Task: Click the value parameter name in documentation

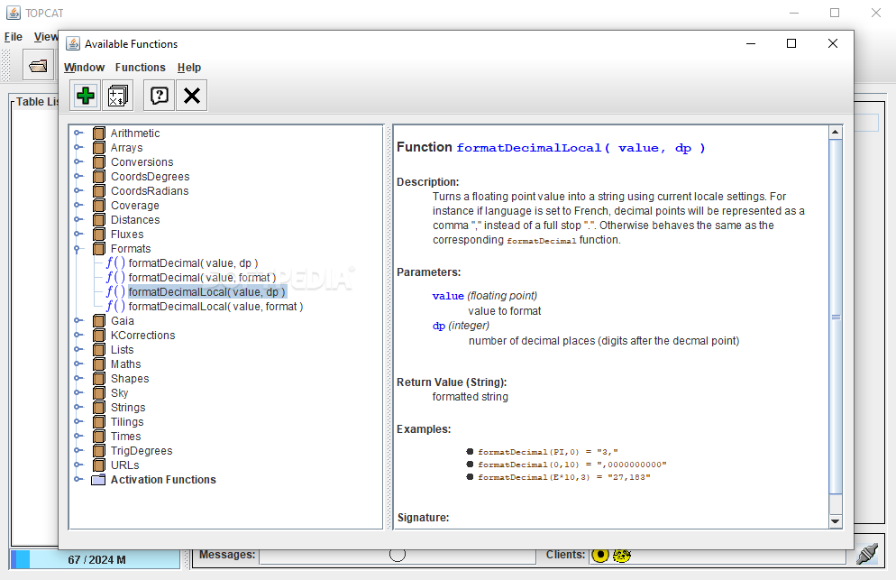Action: (x=448, y=296)
